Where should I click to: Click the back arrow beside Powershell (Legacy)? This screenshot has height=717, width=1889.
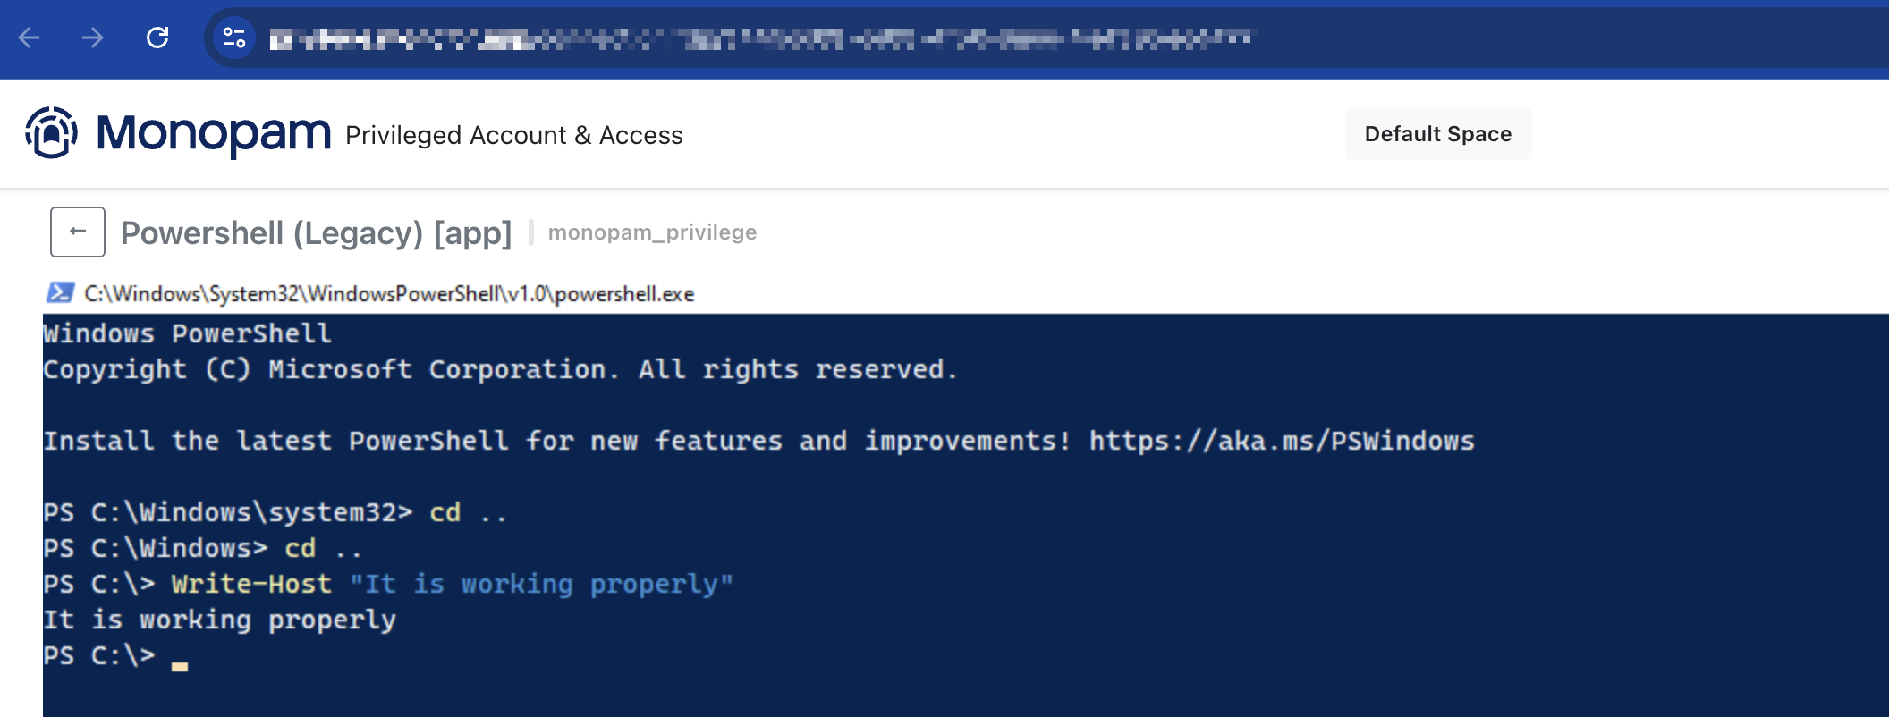click(77, 232)
